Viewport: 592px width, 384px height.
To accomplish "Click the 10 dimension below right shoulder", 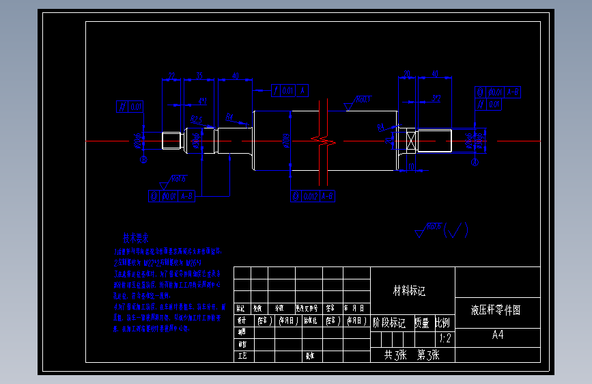I will pyautogui.click(x=412, y=167).
